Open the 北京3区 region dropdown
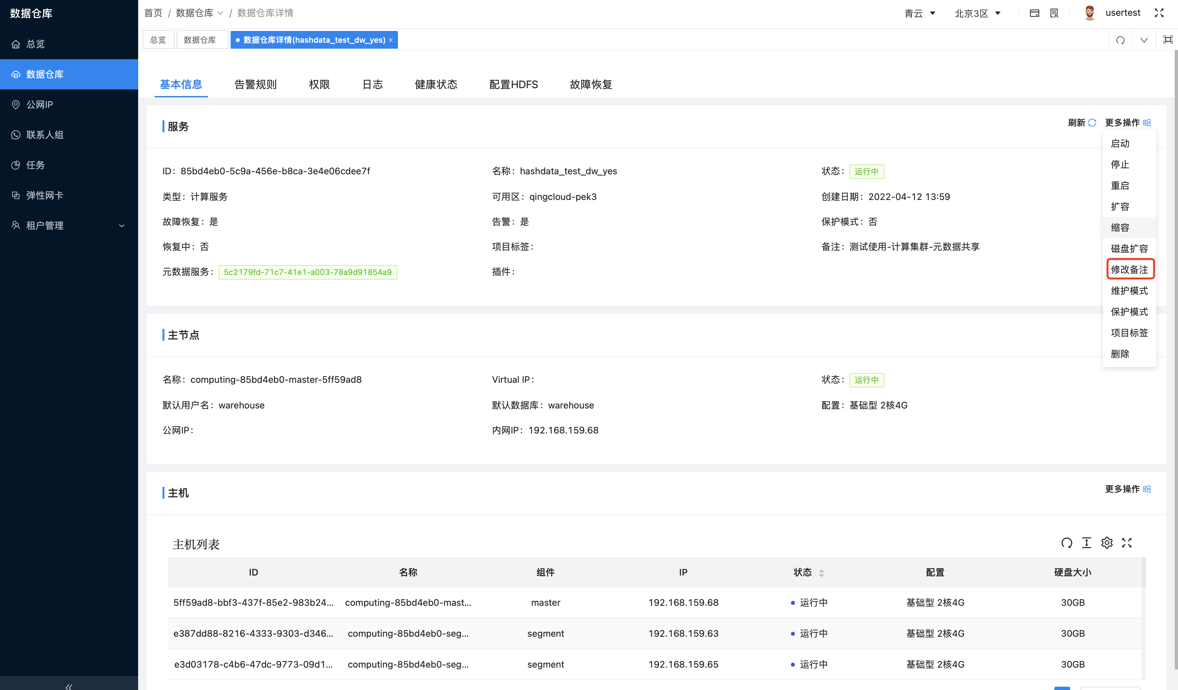 coord(977,13)
